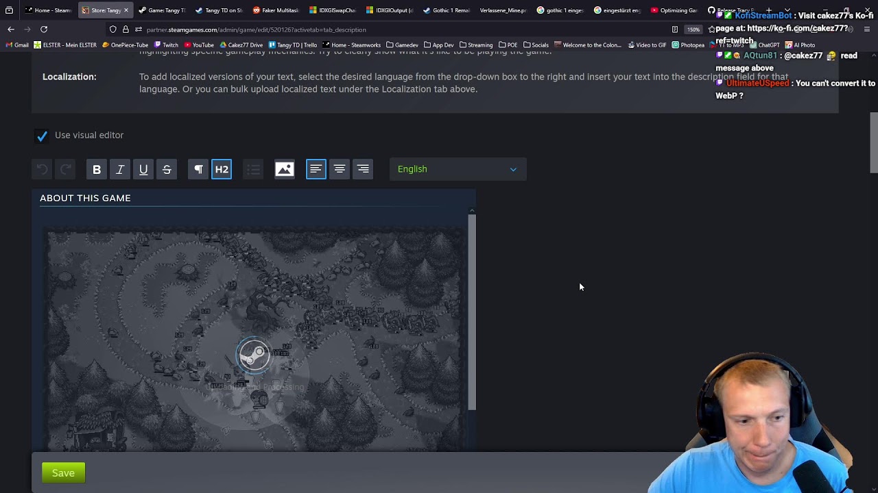
Task: Open the English language dropdown
Action: click(x=458, y=169)
